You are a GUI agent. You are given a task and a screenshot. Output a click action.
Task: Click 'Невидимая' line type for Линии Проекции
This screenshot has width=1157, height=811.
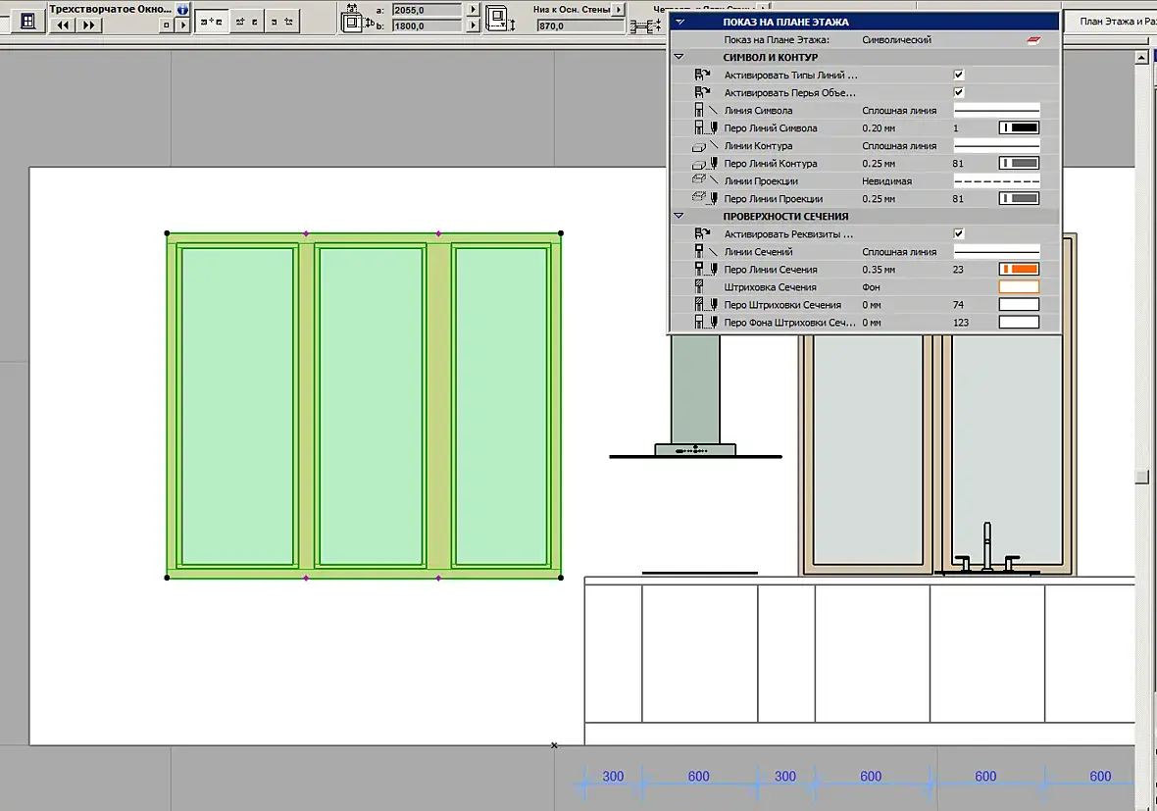[x=886, y=181]
